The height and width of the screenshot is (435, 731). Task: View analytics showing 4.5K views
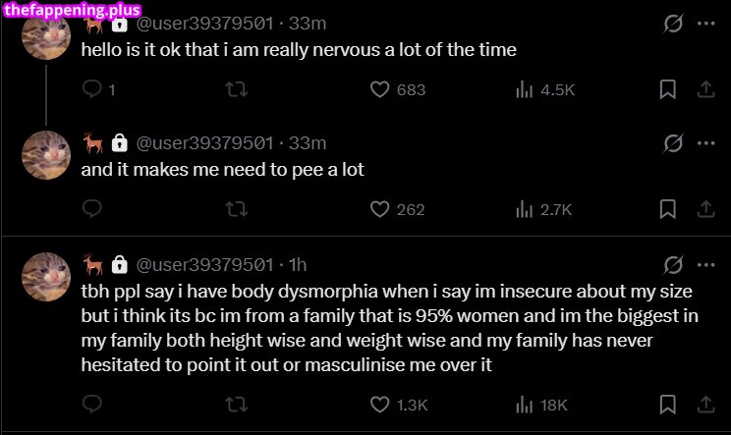(x=525, y=89)
